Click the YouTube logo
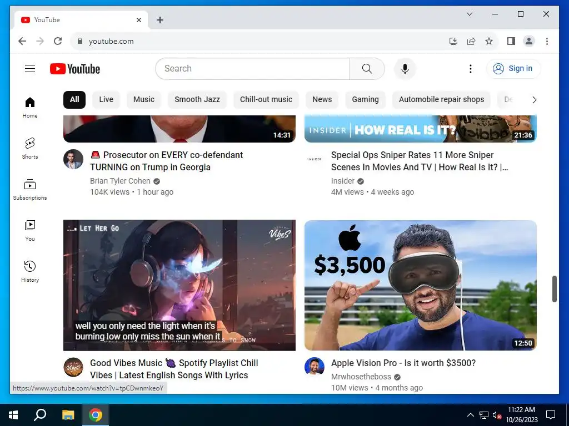Screen dimensions: 569x426 (x=75, y=69)
